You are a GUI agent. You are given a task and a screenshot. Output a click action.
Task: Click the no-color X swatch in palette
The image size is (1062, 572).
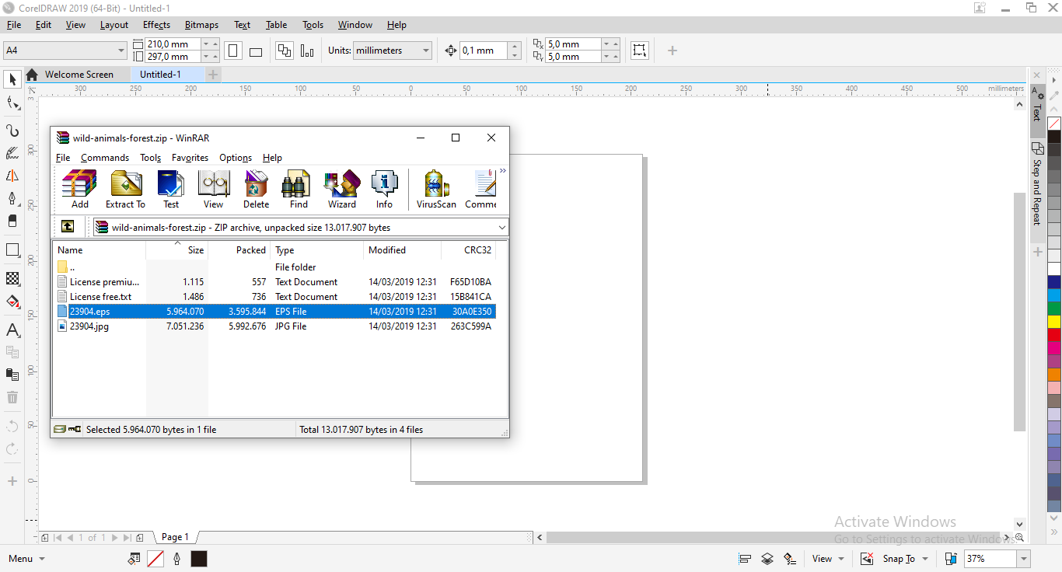point(1054,124)
